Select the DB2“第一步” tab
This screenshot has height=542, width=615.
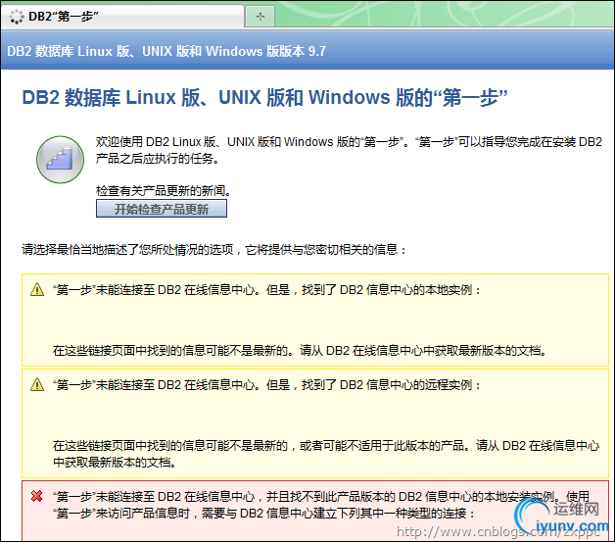click(x=122, y=17)
